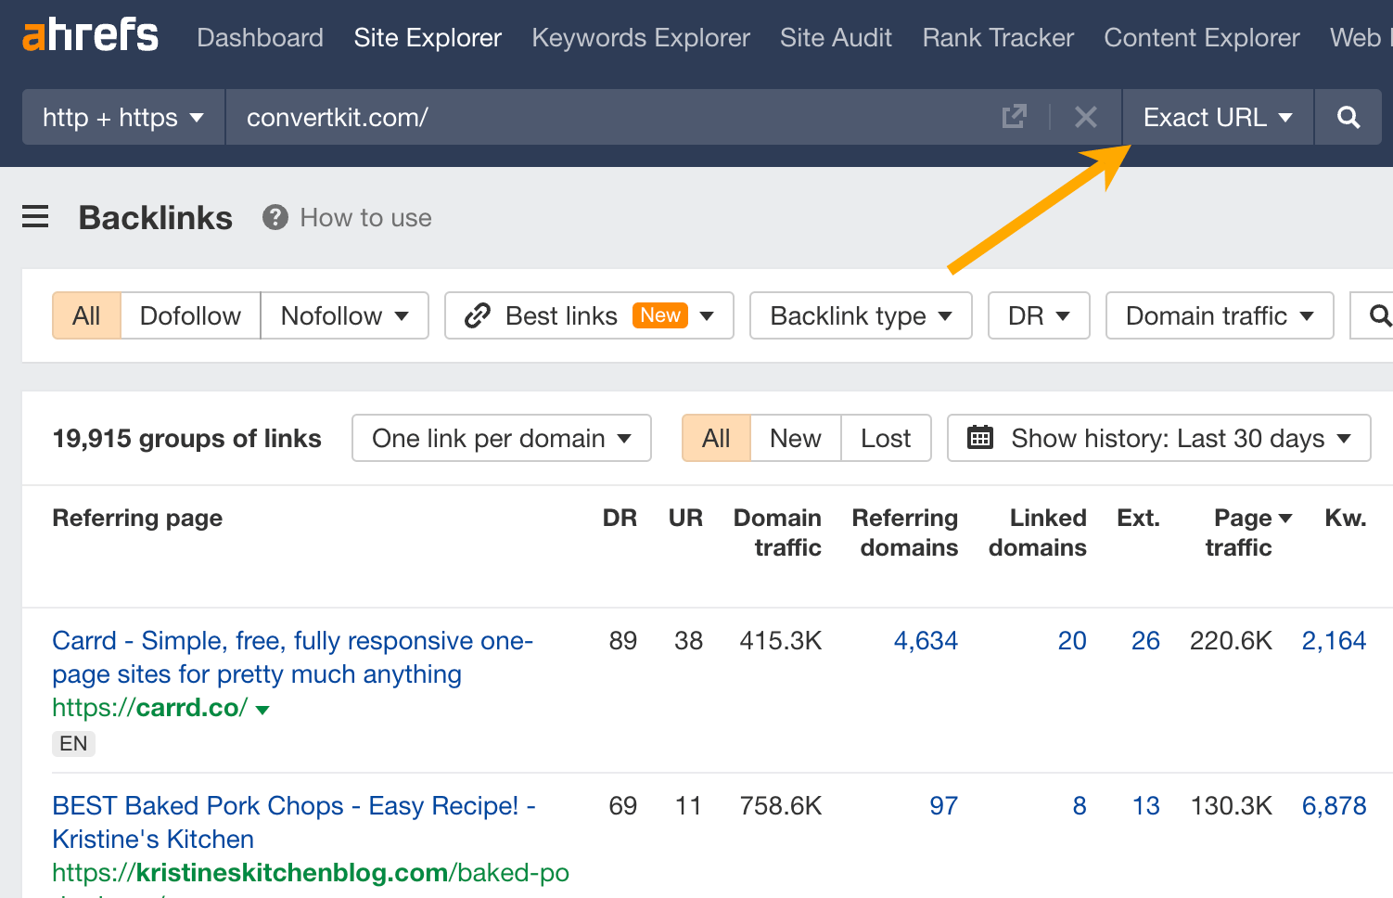Open the http + https protocol dropdown
The height and width of the screenshot is (898, 1393).
coord(121,117)
